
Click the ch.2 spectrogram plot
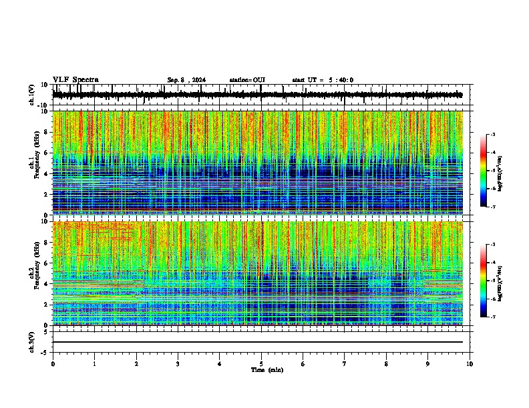(258, 273)
